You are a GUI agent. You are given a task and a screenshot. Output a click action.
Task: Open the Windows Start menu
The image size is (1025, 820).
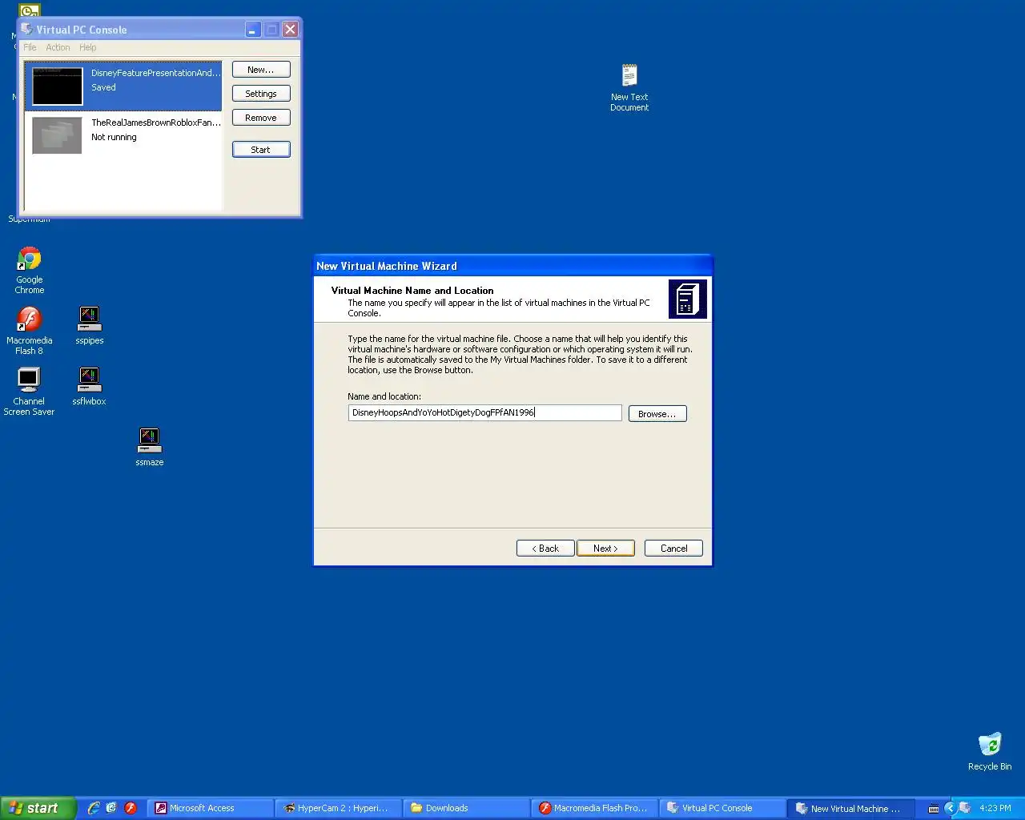(38, 808)
